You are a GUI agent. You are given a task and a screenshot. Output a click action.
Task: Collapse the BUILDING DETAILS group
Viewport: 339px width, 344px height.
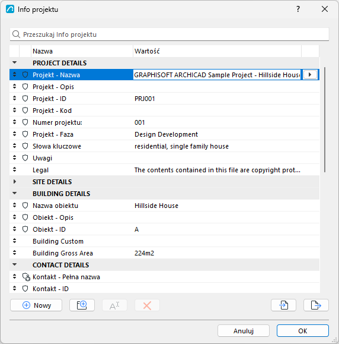click(x=15, y=194)
